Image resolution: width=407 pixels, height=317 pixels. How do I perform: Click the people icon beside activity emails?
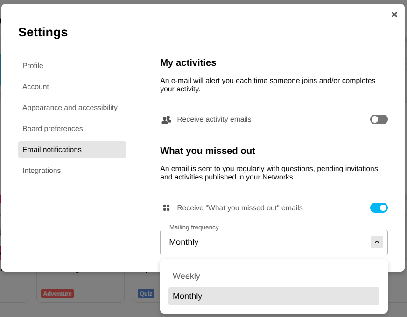click(166, 119)
